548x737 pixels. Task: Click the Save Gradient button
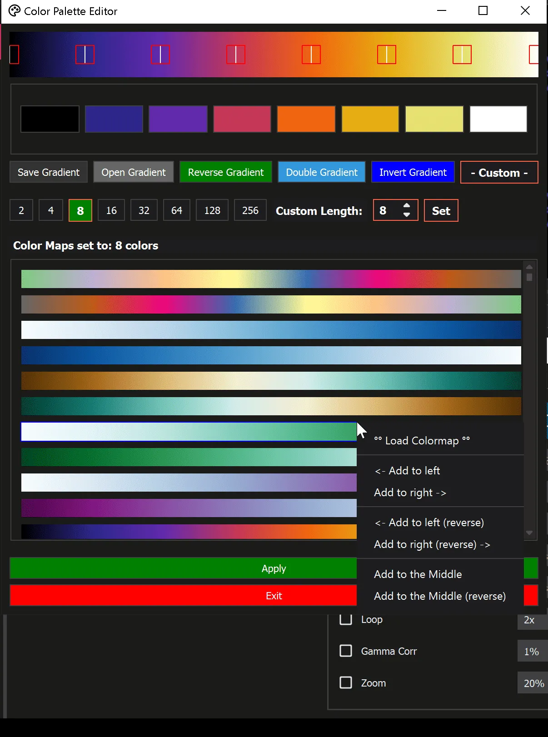49,172
